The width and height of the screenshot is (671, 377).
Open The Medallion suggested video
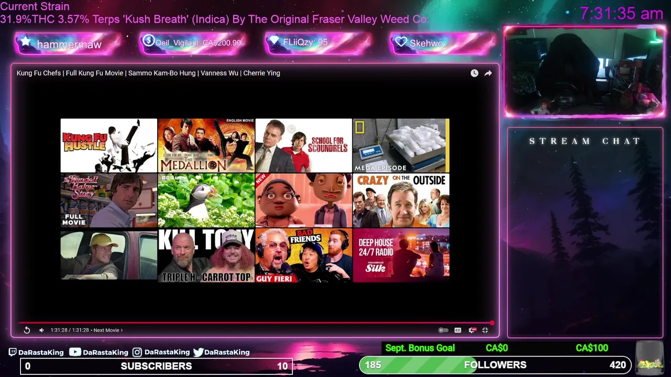pyautogui.click(x=206, y=146)
